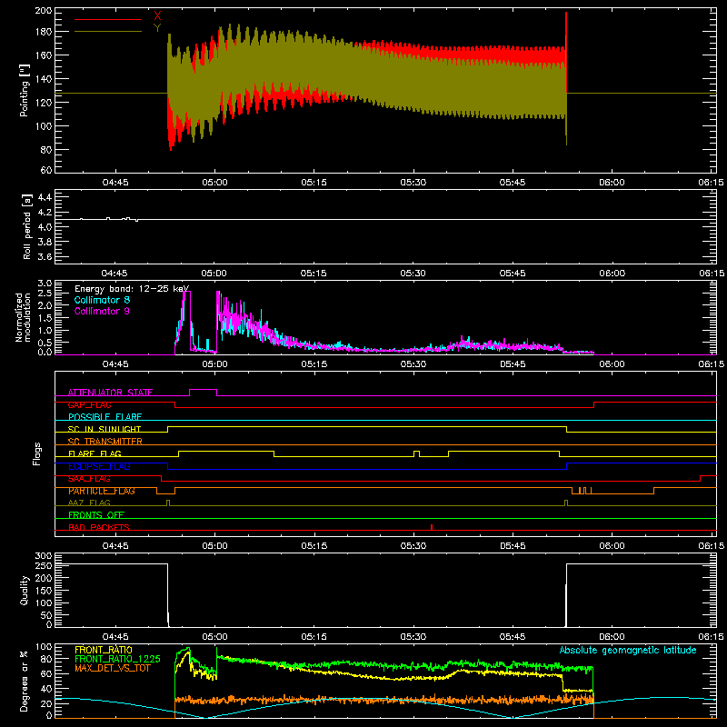Image resolution: width=727 pixels, height=727 pixels.
Task: Click the SC_TRANSMITTER flag label
Action: pyautogui.click(x=105, y=442)
